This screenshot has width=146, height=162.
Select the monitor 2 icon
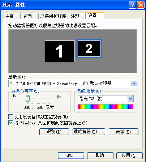89,48
